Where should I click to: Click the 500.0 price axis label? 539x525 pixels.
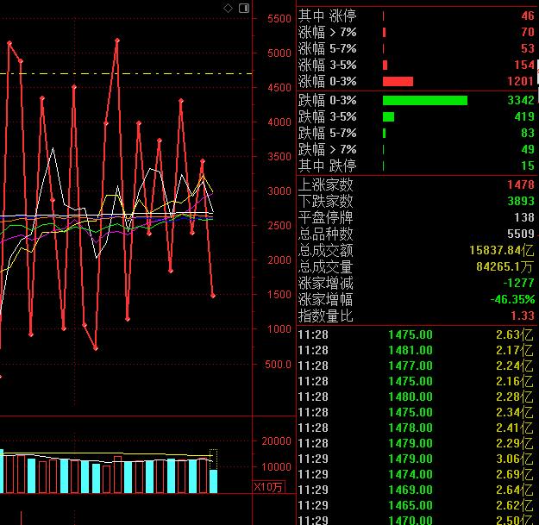coord(278,364)
